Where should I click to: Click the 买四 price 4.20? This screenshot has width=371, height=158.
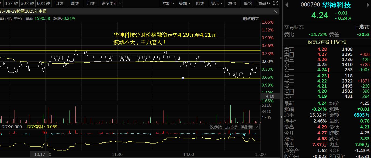322,91
